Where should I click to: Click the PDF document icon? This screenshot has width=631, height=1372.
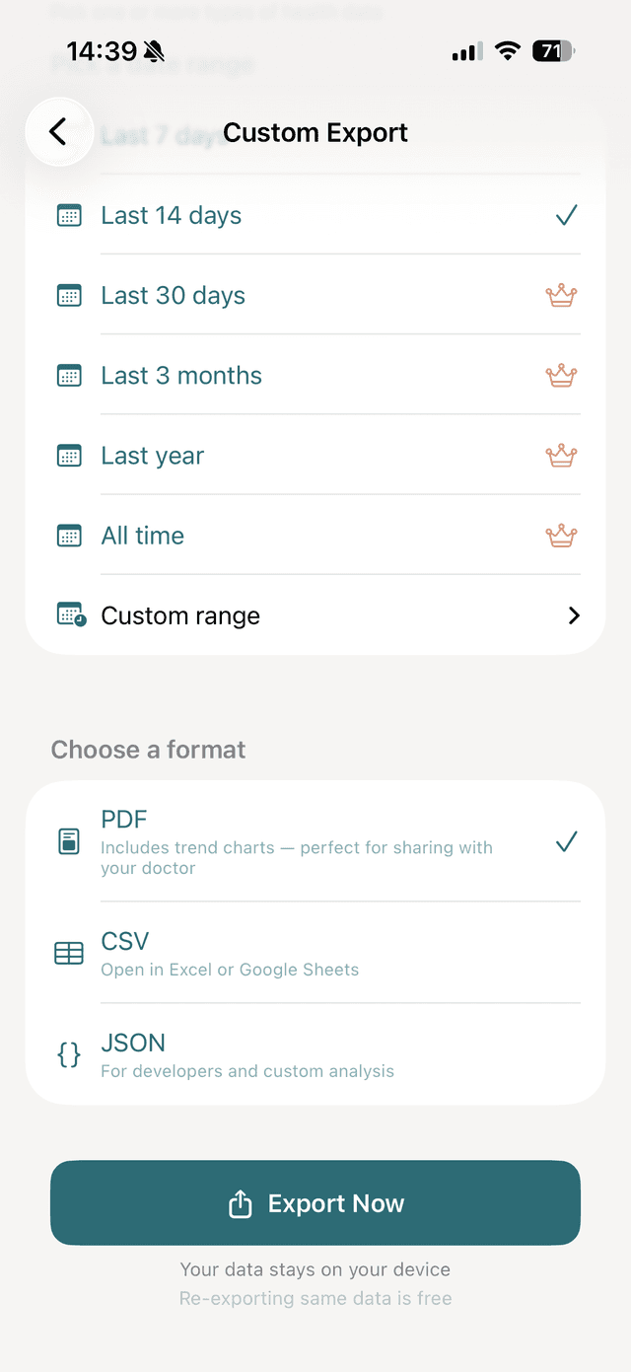68,841
